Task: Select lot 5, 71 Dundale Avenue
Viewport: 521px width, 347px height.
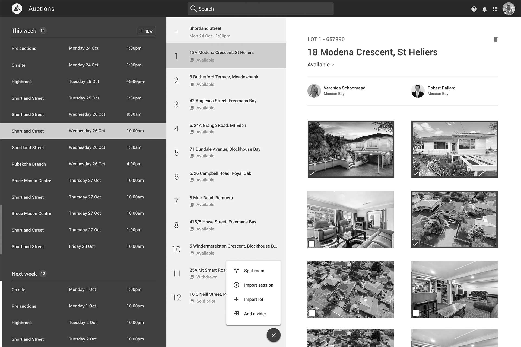Action: (226, 152)
